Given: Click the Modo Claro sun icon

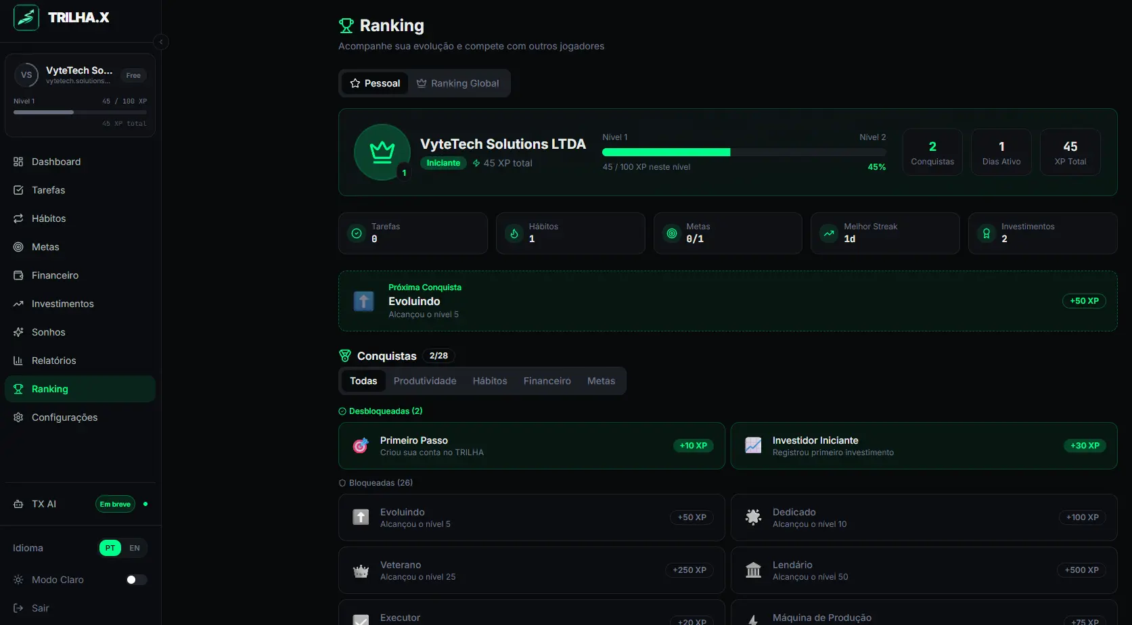Looking at the screenshot, I should [18, 580].
